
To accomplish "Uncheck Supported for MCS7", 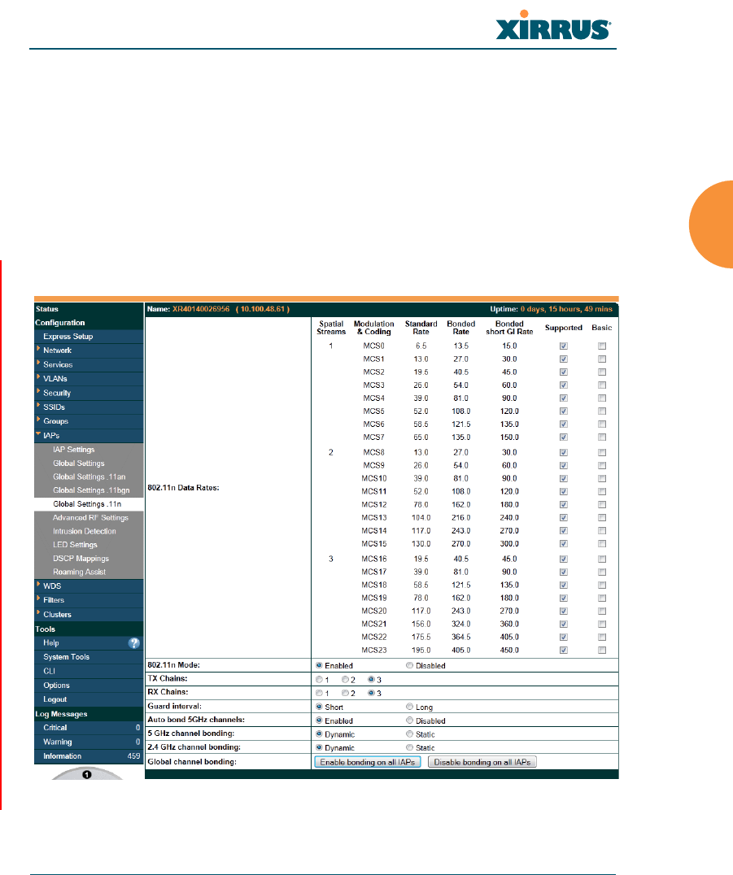I will pyautogui.click(x=563, y=437).
